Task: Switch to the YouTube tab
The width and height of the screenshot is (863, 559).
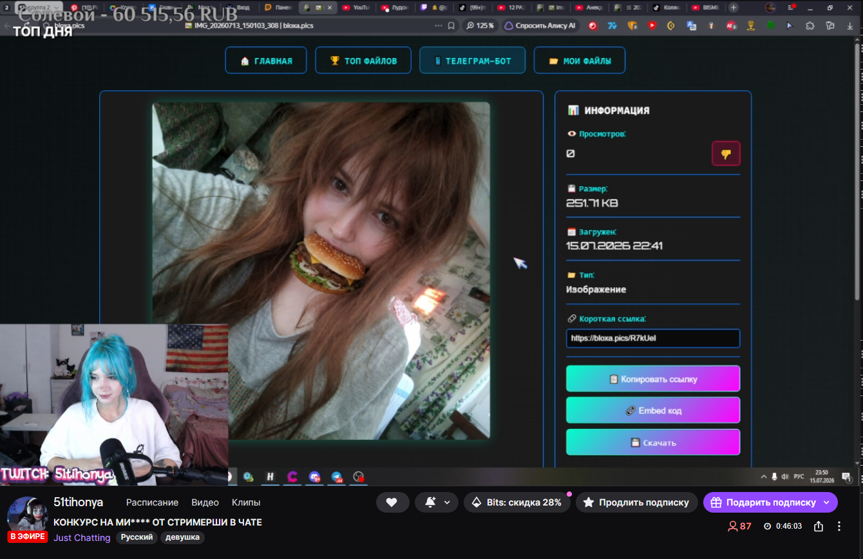Action: pyautogui.click(x=357, y=8)
